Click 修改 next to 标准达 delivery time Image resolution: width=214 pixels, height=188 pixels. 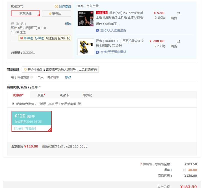coord(68,23)
